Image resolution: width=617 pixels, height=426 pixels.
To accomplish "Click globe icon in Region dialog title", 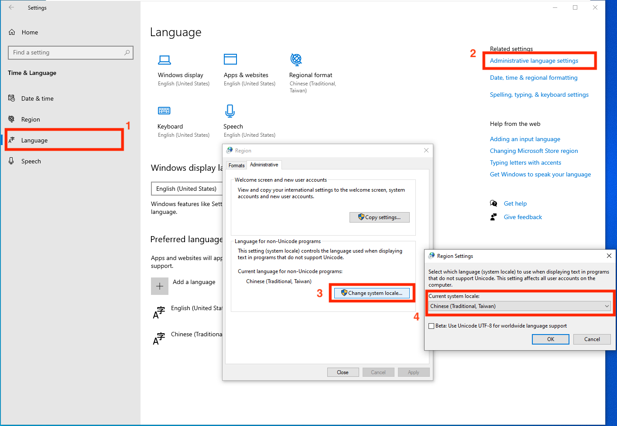I will 230,150.
